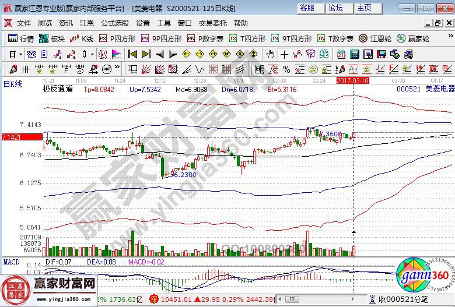
Task: Open the calculator icon in toolbar
Action: tap(354, 54)
